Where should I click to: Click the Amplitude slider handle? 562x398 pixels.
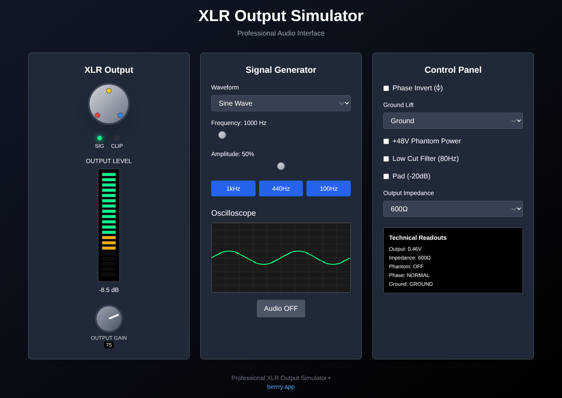pos(281,166)
